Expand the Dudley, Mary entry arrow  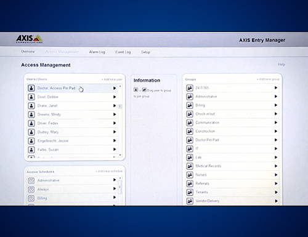click(115, 132)
